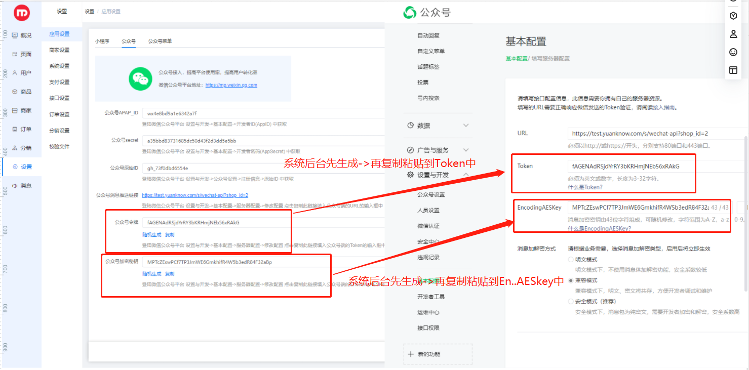Screen dimensions: 749x370
Task: Open 自动回复 in WeChat sidebar
Action: coord(428,35)
